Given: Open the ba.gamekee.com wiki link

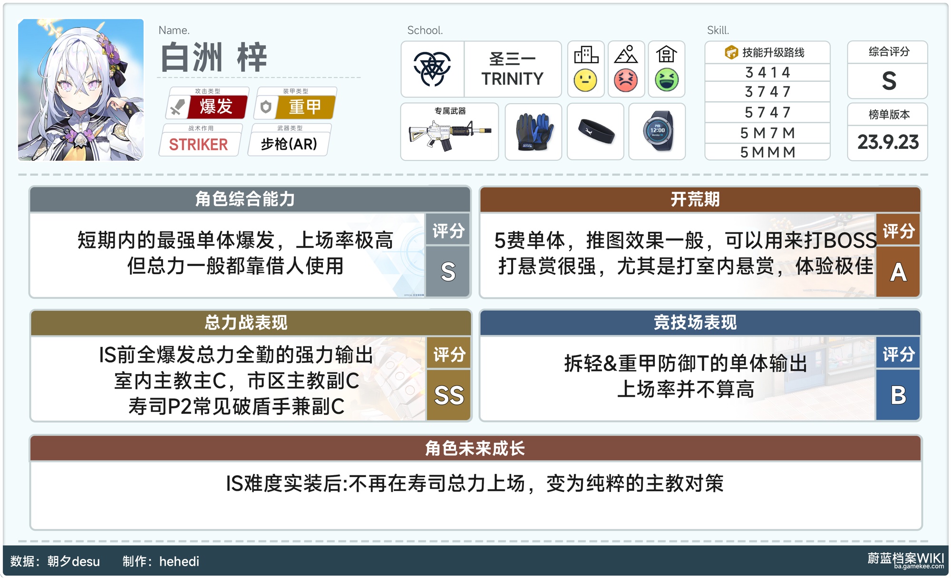Looking at the screenshot, I should 918,566.
